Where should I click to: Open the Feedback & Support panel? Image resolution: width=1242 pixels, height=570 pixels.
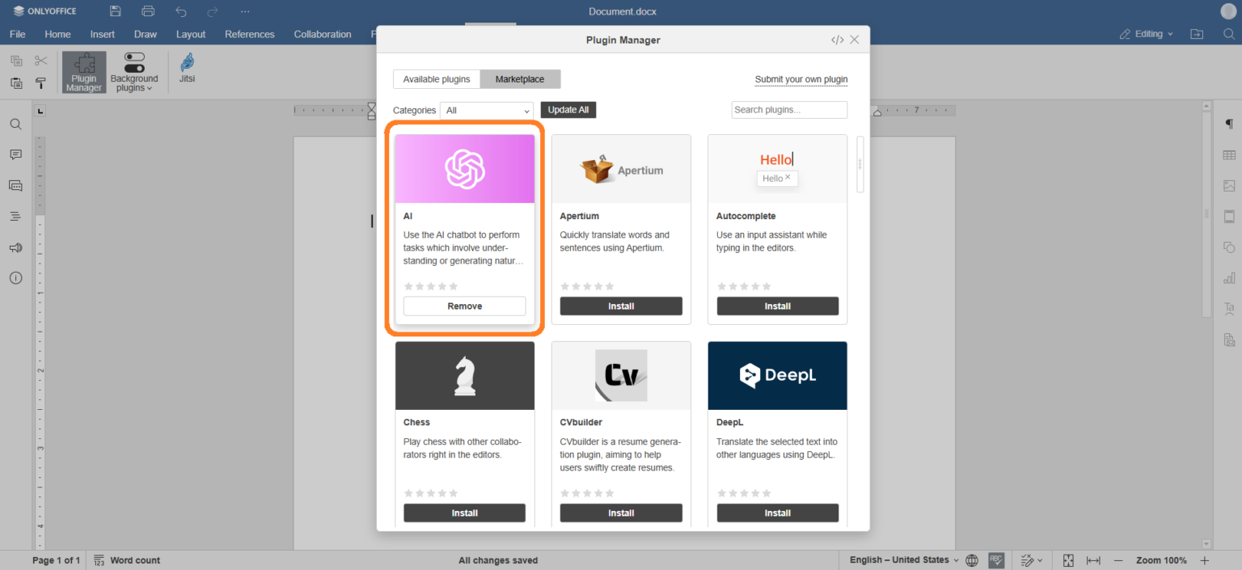click(x=16, y=247)
